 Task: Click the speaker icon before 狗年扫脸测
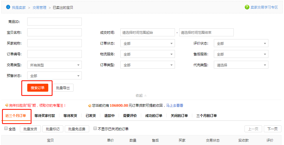pos(3,106)
